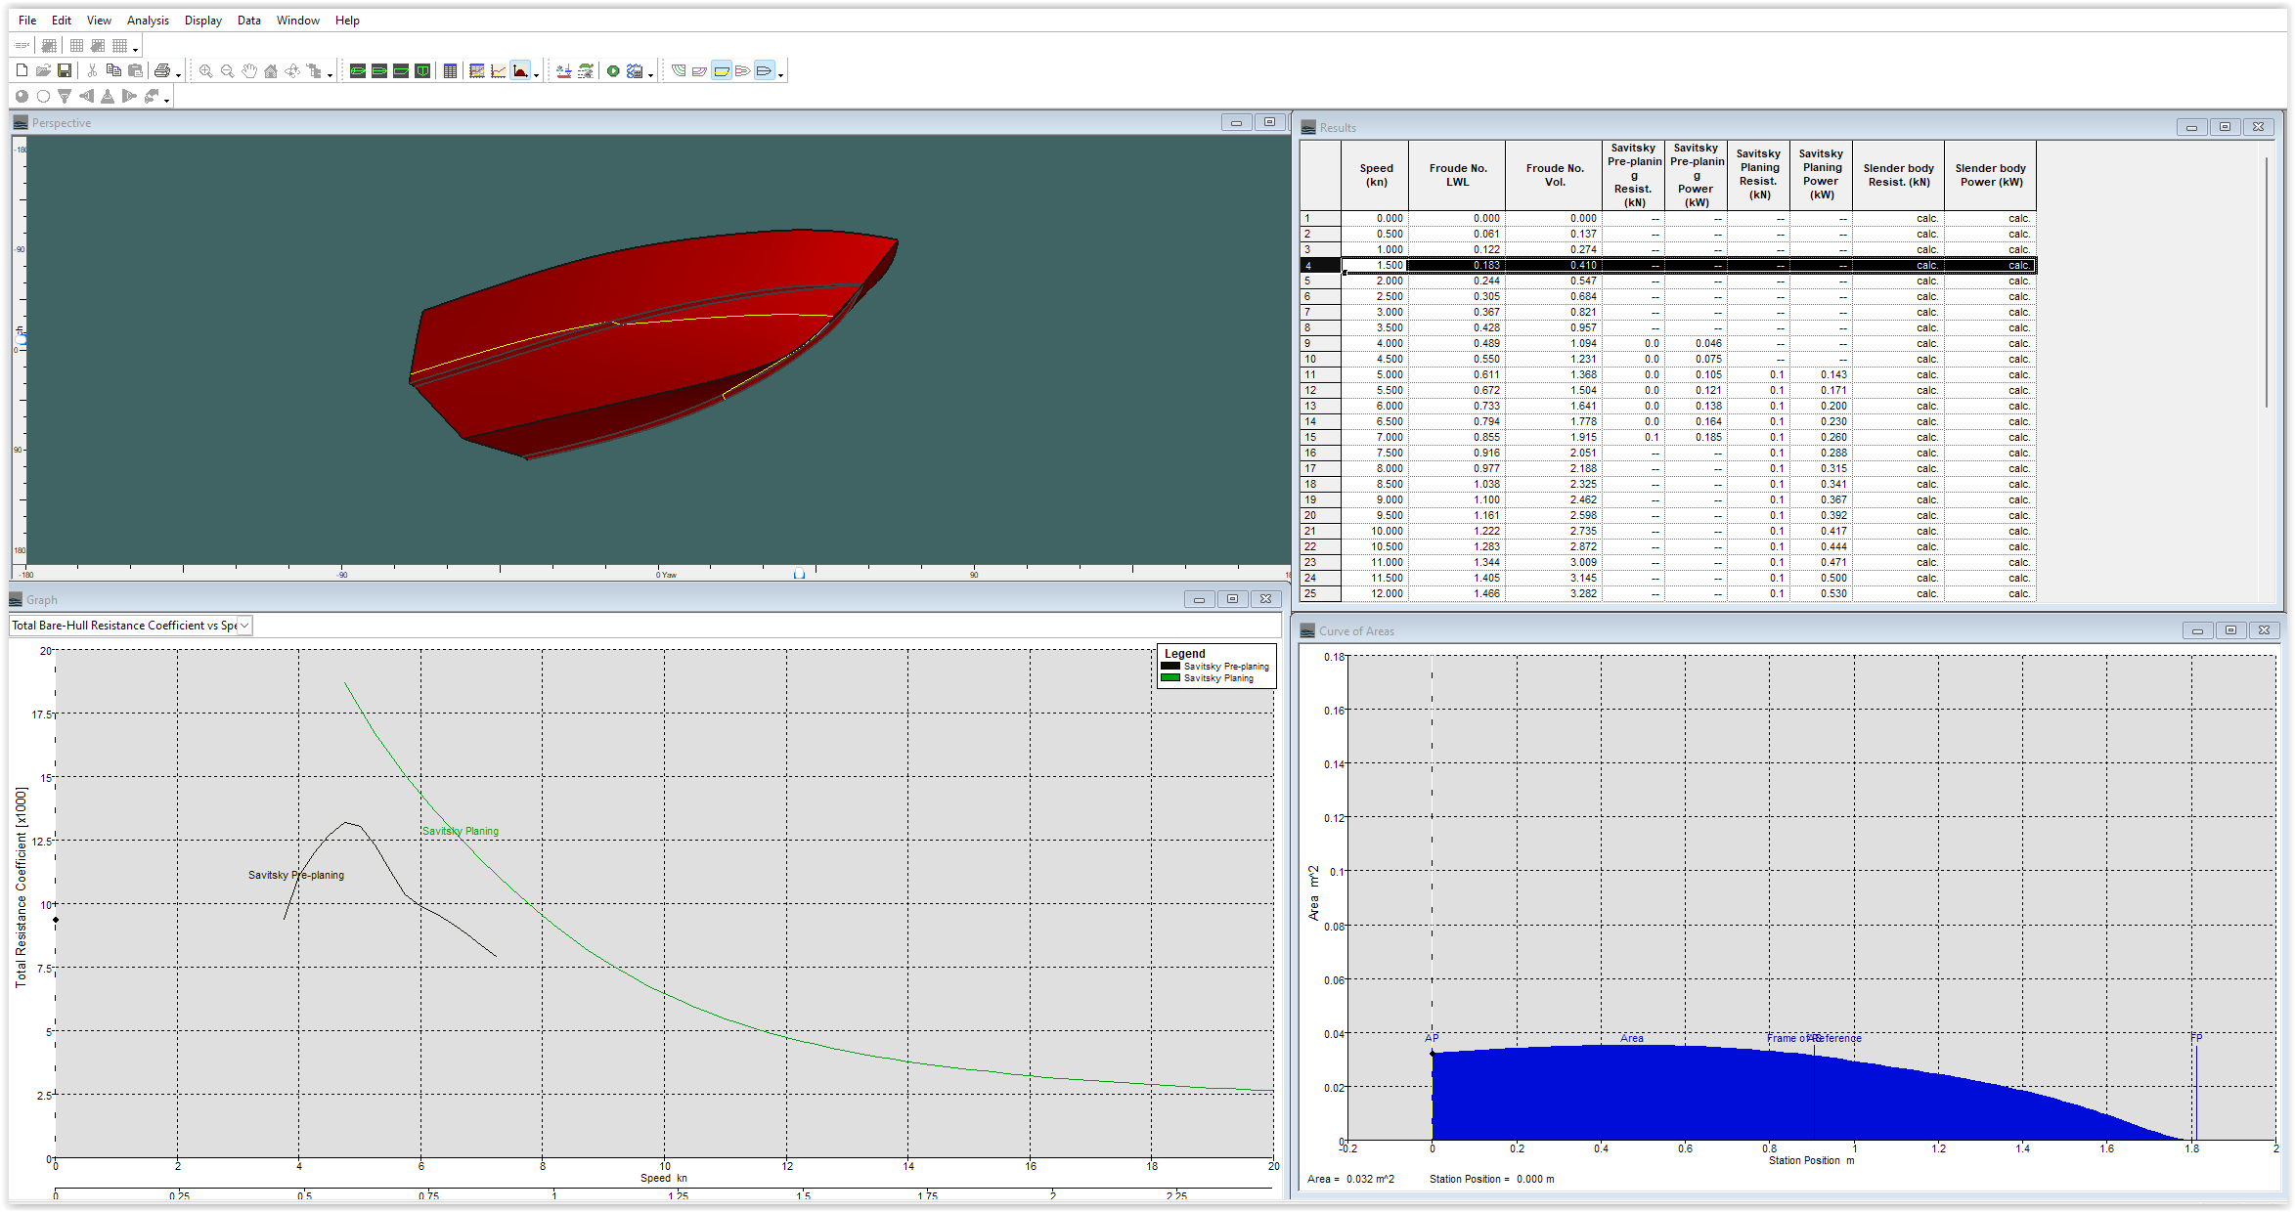Viewport: 2295px width, 1212px height.
Task: Select the speed cell 12.000
Action: pyautogui.click(x=1375, y=593)
